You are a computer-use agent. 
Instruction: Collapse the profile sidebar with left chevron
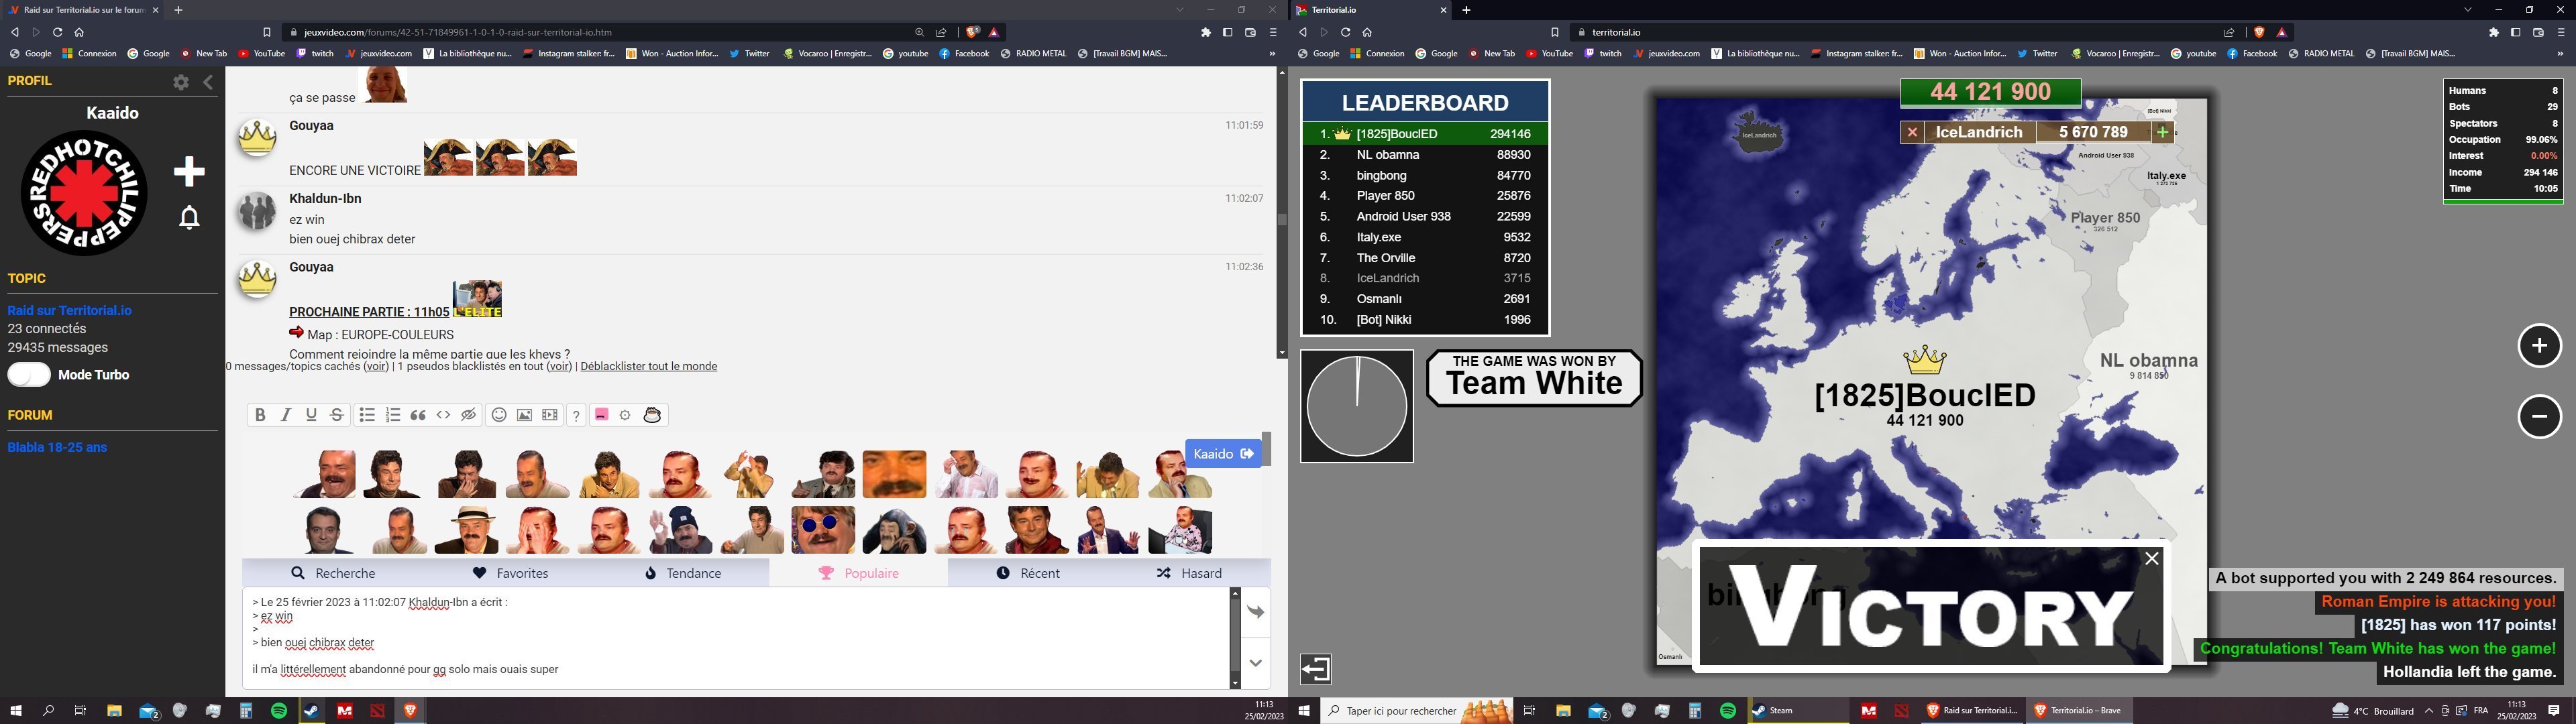pos(208,83)
